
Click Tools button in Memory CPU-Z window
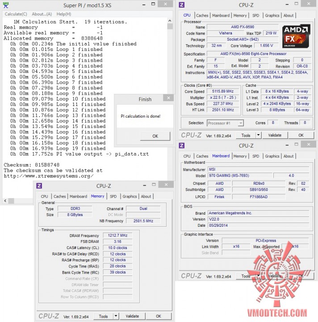pyautogui.click(x=103, y=316)
